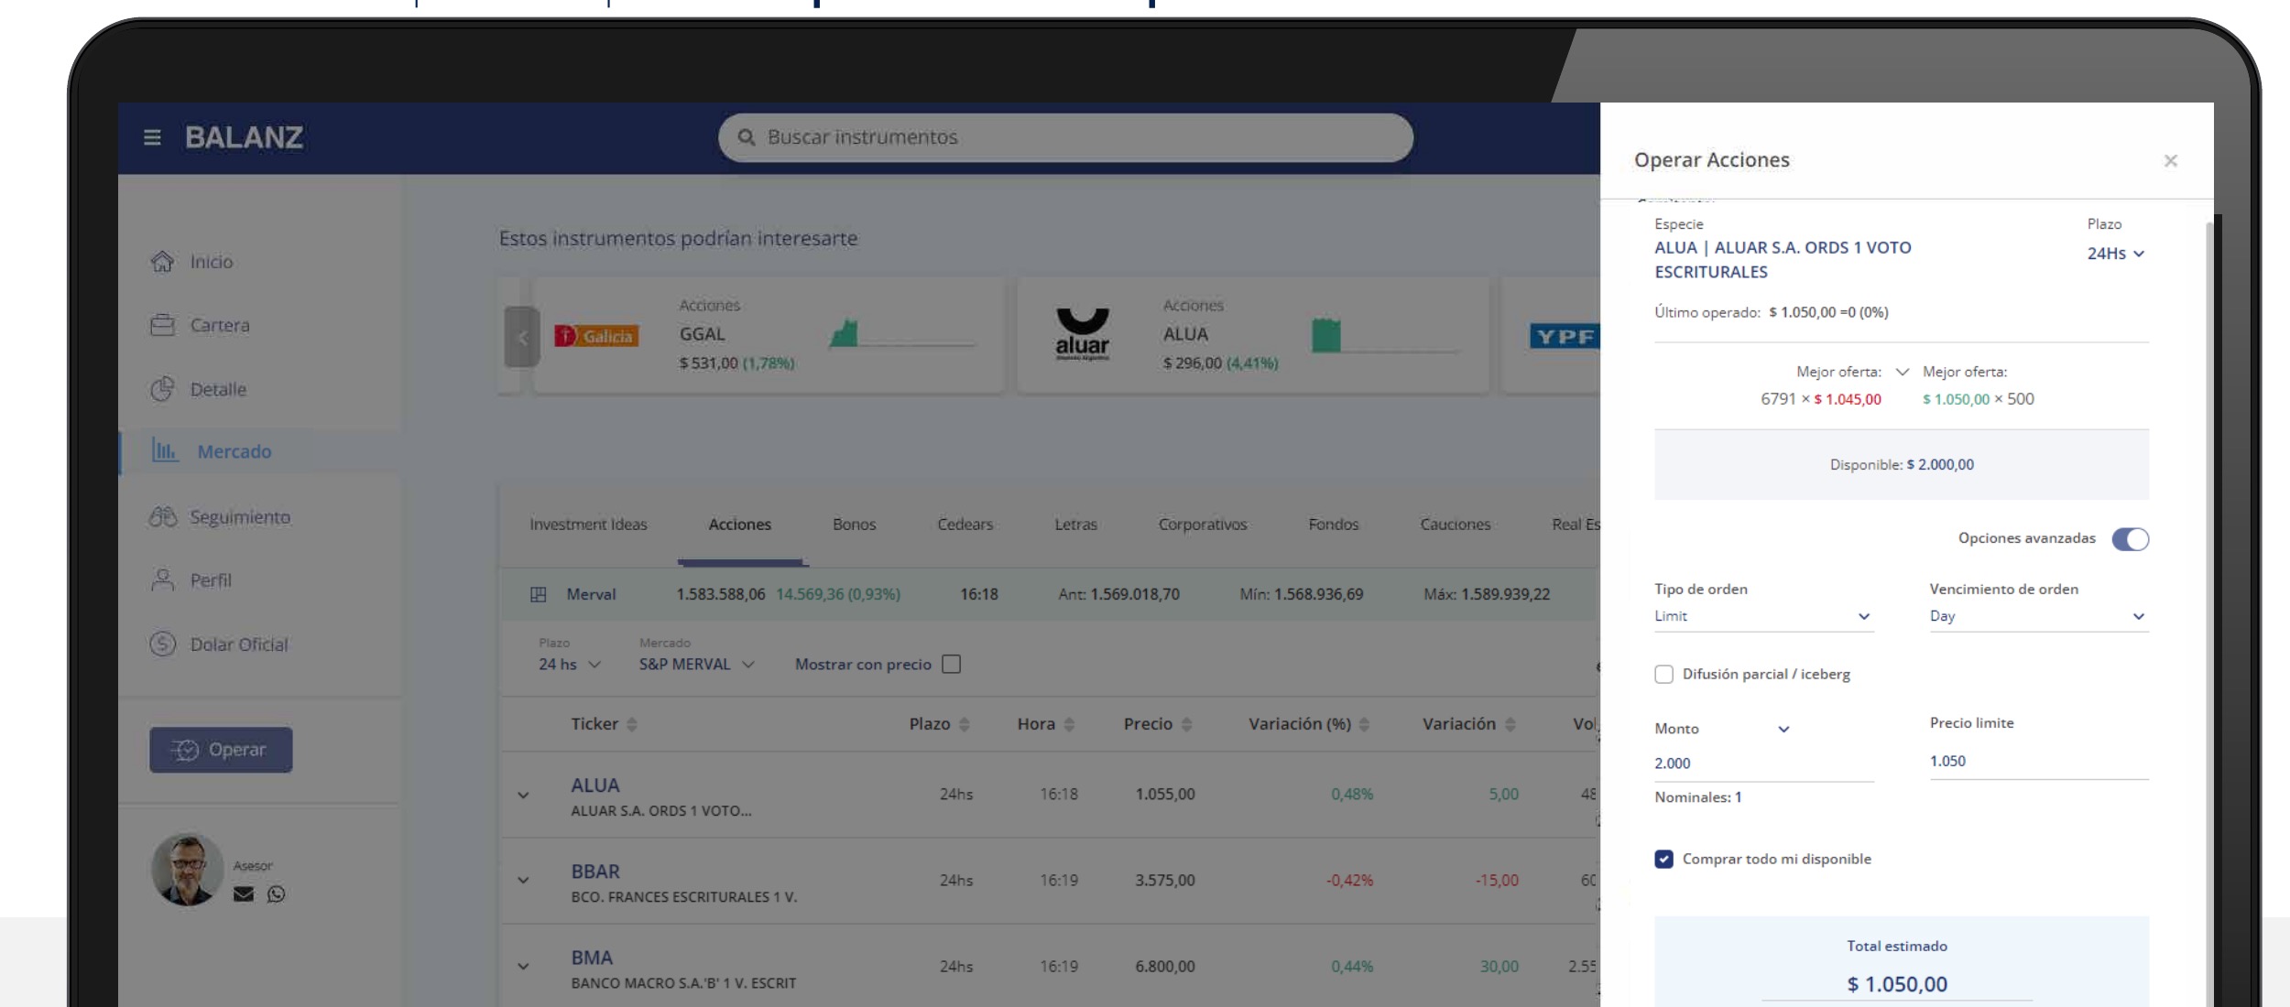Open Dolar Oficial from sidebar

[239, 644]
